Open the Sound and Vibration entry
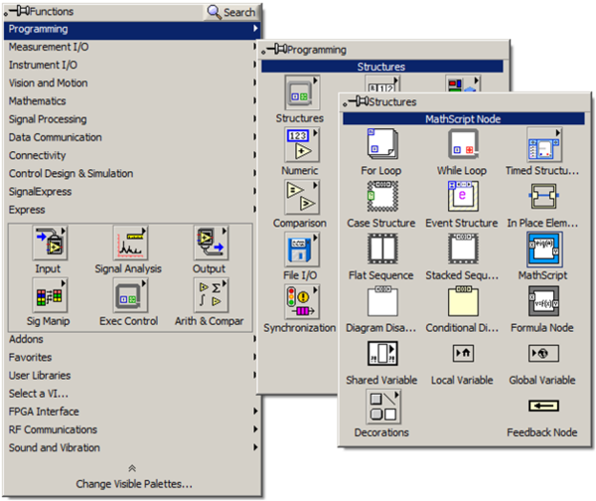This screenshot has height=501, width=596. (132, 447)
